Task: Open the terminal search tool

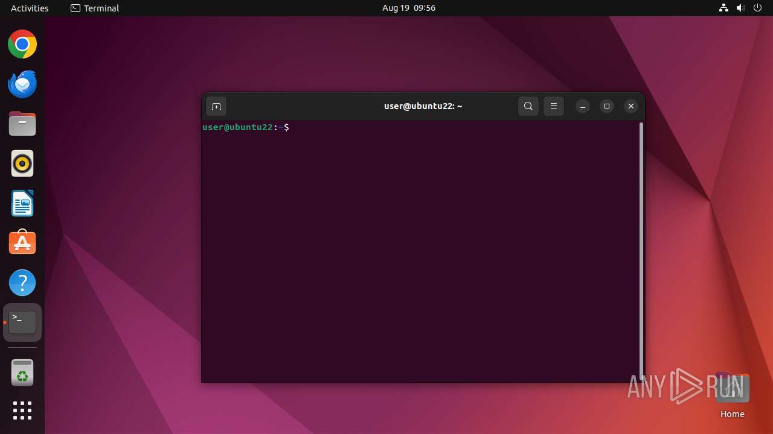Action: pos(528,106)
